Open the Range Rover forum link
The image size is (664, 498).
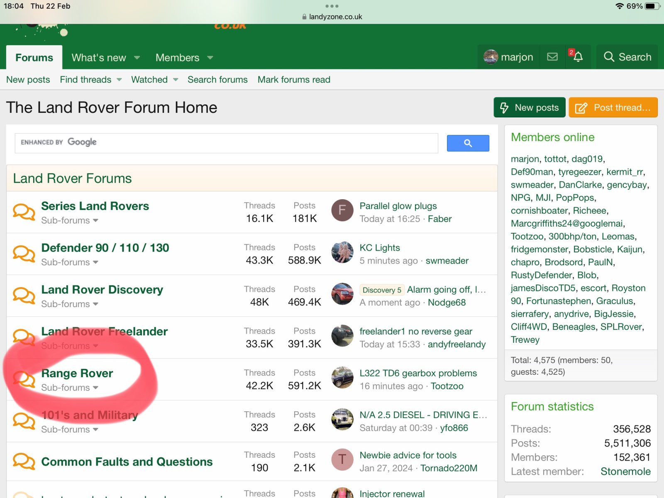tap(77, 373)
